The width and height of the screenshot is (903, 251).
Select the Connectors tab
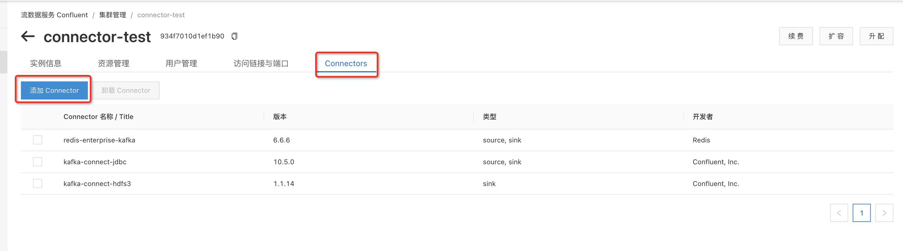coord(346,63)
